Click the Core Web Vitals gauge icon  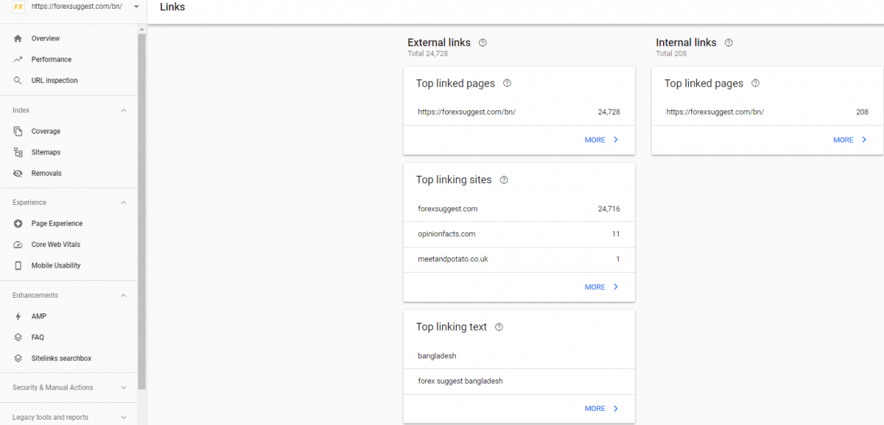(18, 245)
